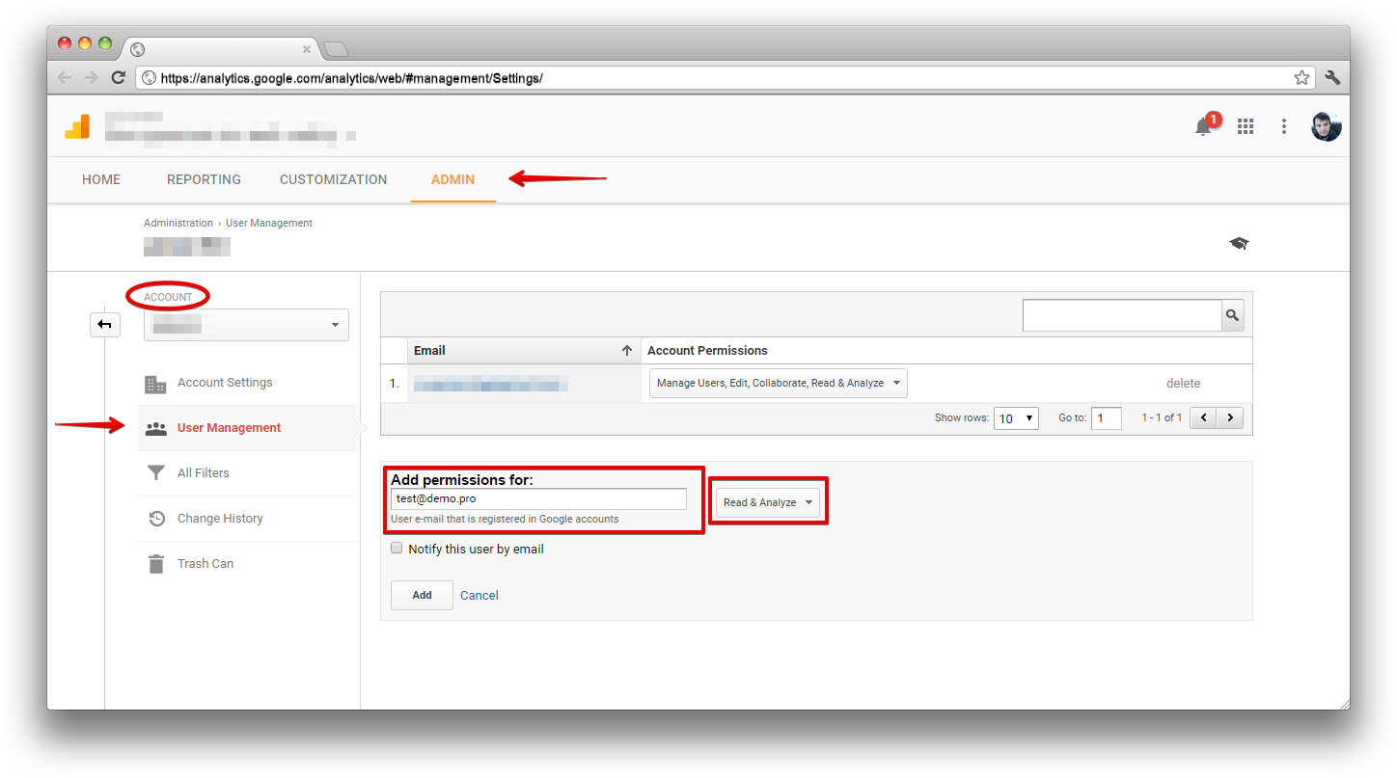Viewport: 1397px width, 778px height.
Task: Sort by Email column arrow
Action: pyautogui.click(x=627, y=351)
